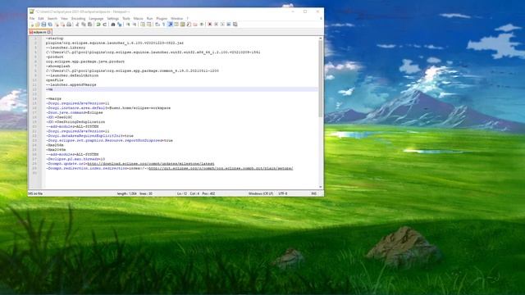This screenshot has width=525, height=295.
Task: Click the 'Ln : 12' status bar entry
Action: tap(182, 193)
